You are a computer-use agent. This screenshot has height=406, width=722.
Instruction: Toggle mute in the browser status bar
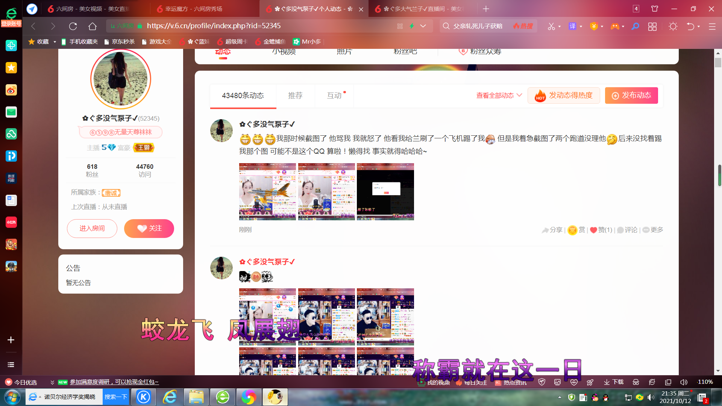click(684, 382)
